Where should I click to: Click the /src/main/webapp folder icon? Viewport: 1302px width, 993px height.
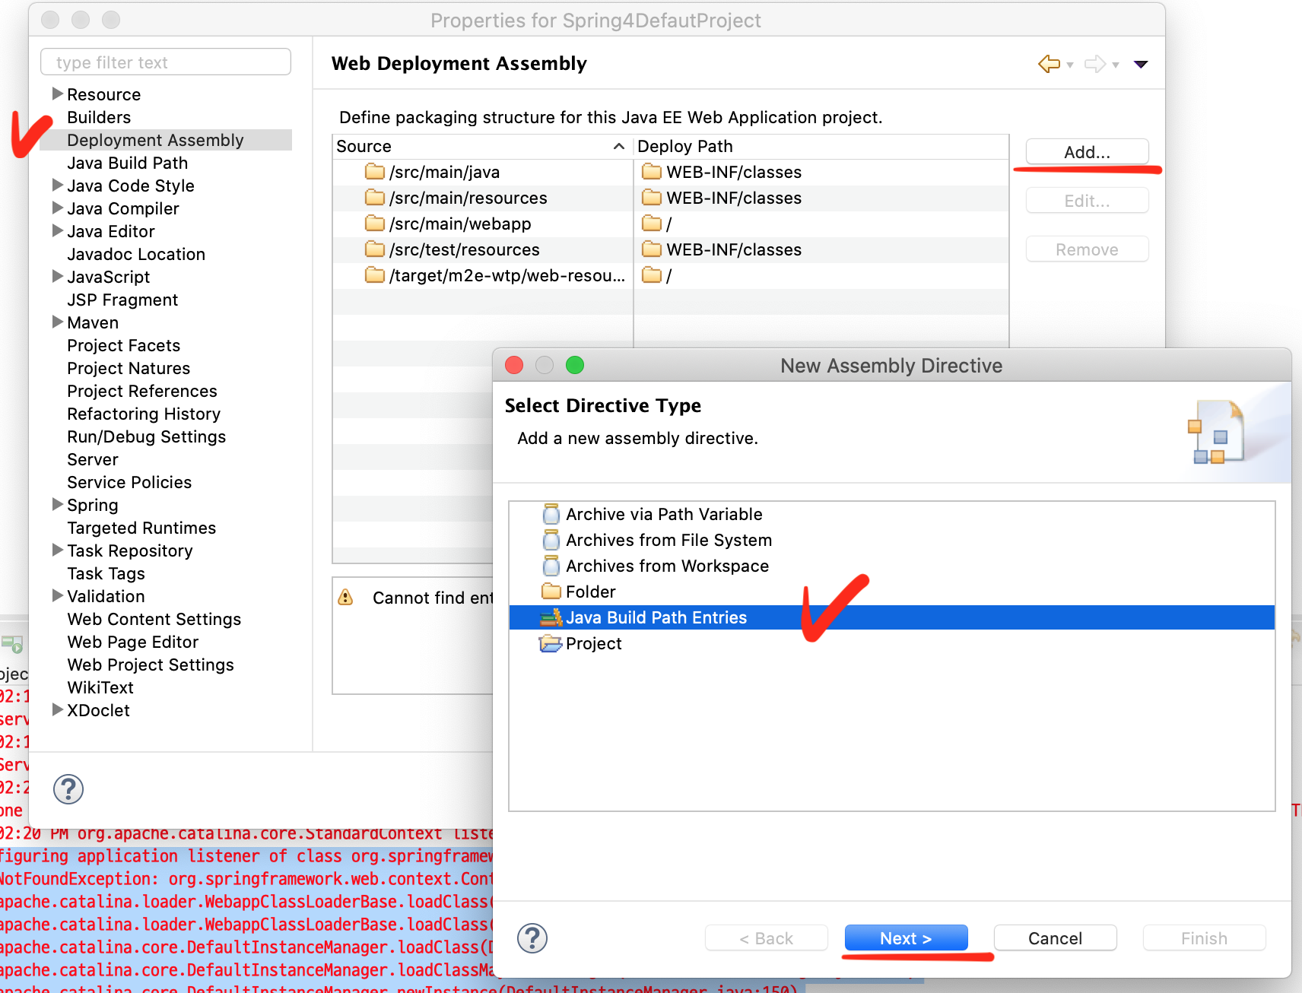coord(375,224)
